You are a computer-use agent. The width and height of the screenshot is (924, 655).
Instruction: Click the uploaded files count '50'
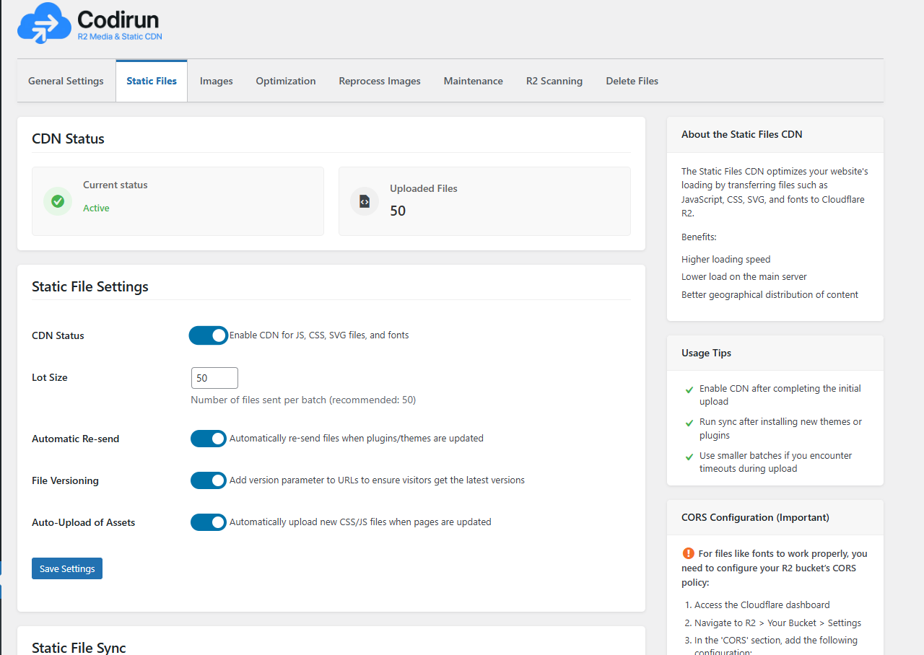(x=398, y=211)
